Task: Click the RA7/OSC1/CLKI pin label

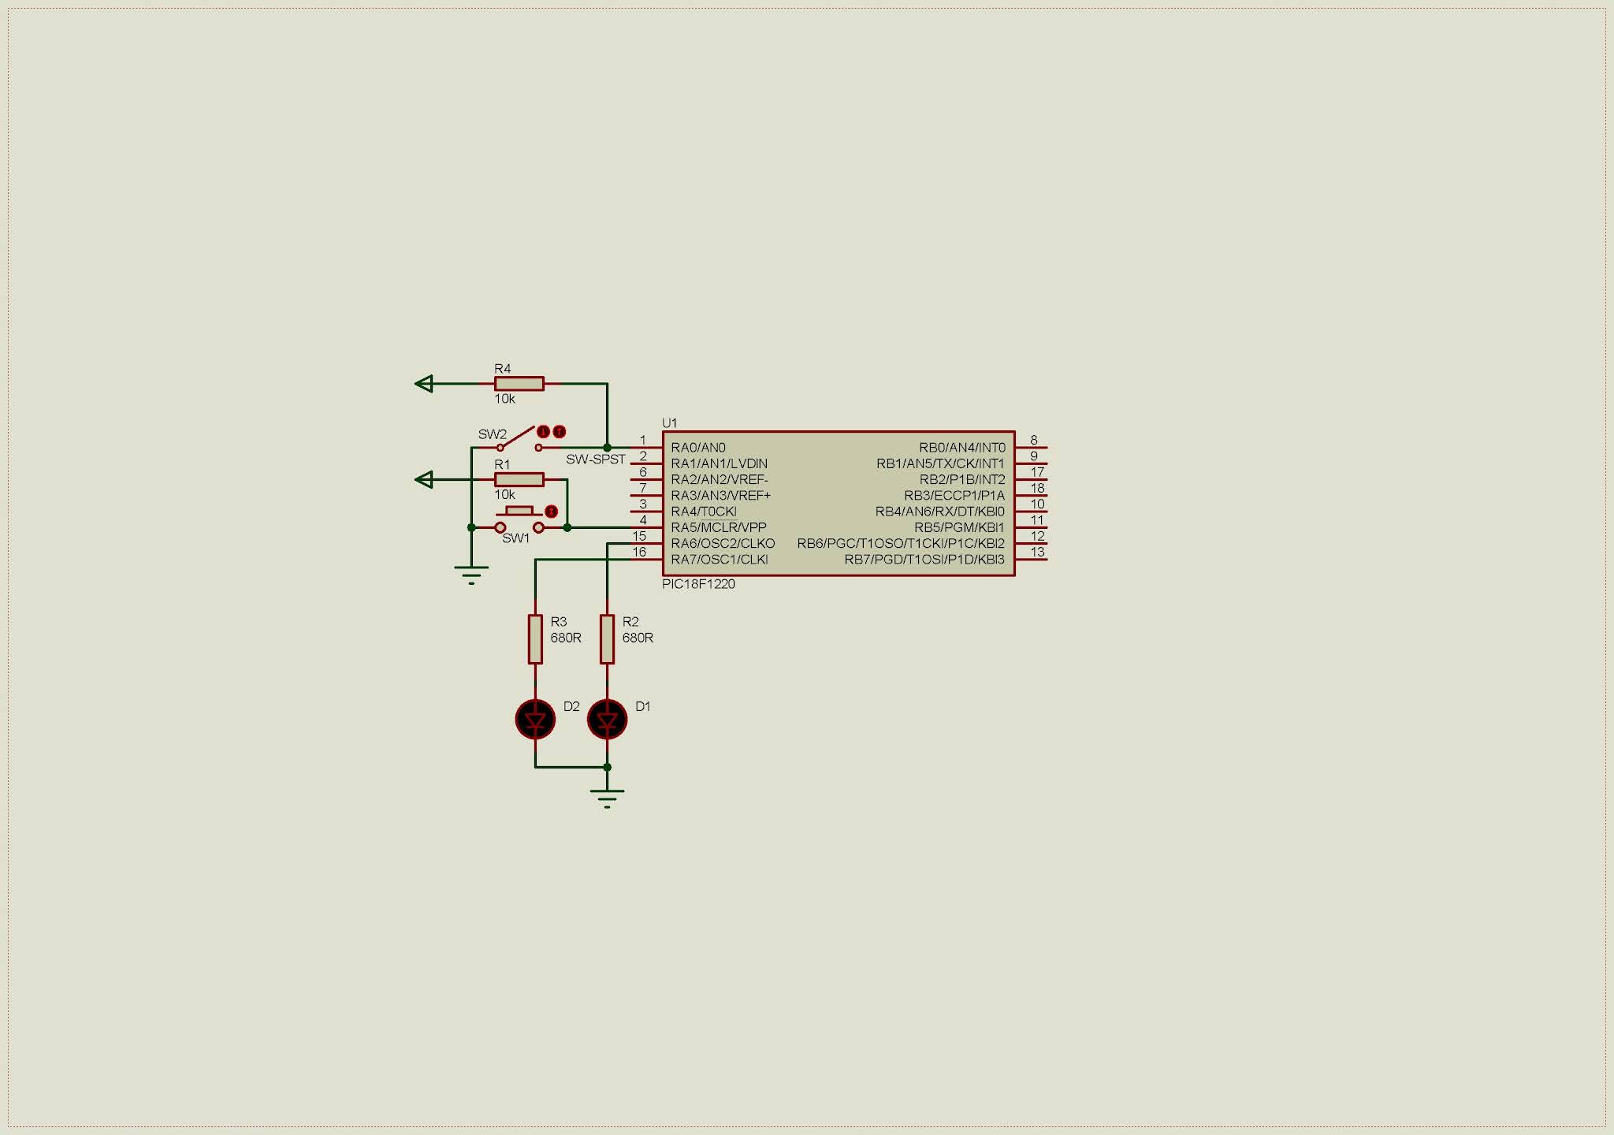Action: tap(720, 559)
